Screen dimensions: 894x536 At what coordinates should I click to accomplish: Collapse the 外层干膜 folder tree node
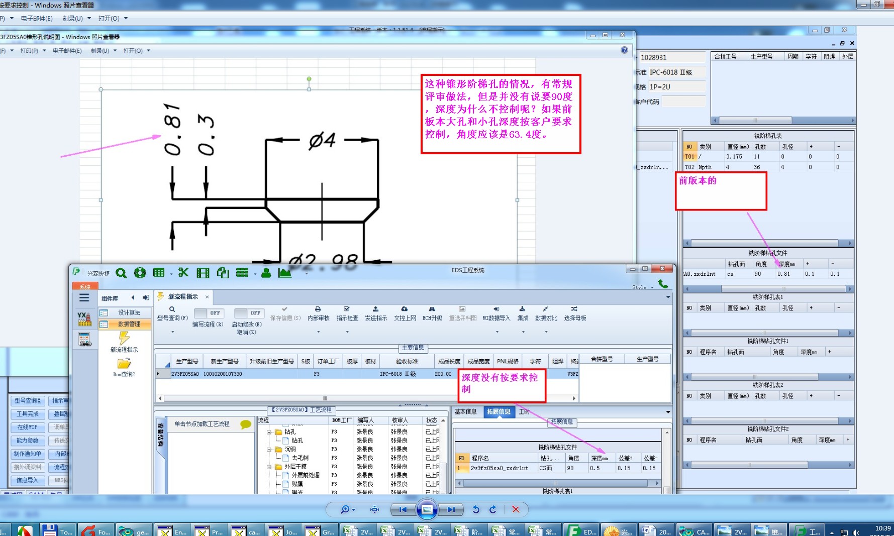coord(269,467)
